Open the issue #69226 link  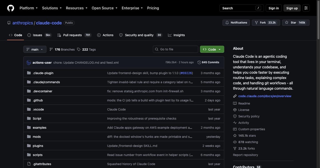pos(186,73)
